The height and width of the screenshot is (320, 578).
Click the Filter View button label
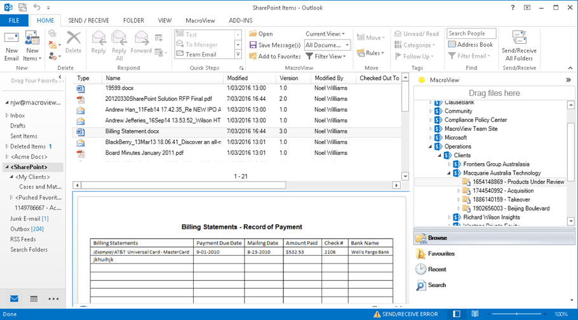point(328,57)
